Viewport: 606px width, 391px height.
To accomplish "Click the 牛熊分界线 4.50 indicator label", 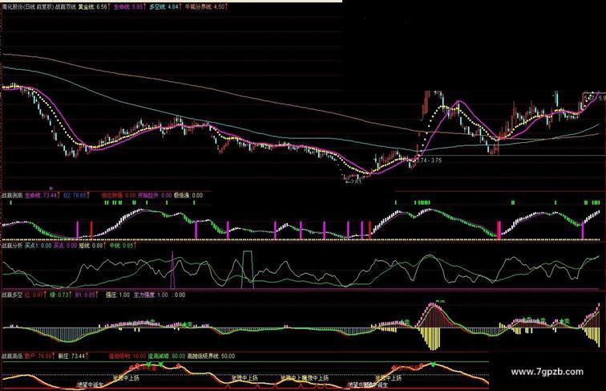I will (205, 6).
